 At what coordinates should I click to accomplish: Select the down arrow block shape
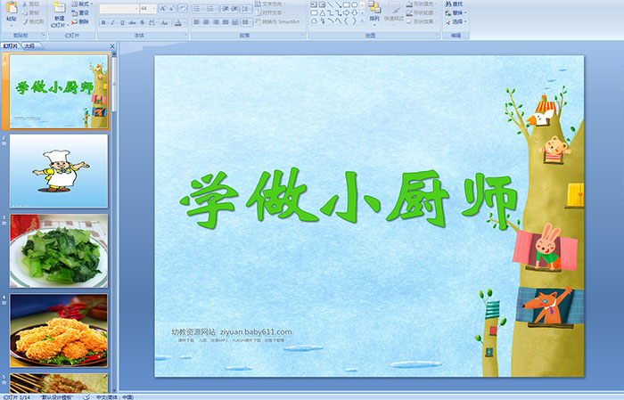(354, 13)
